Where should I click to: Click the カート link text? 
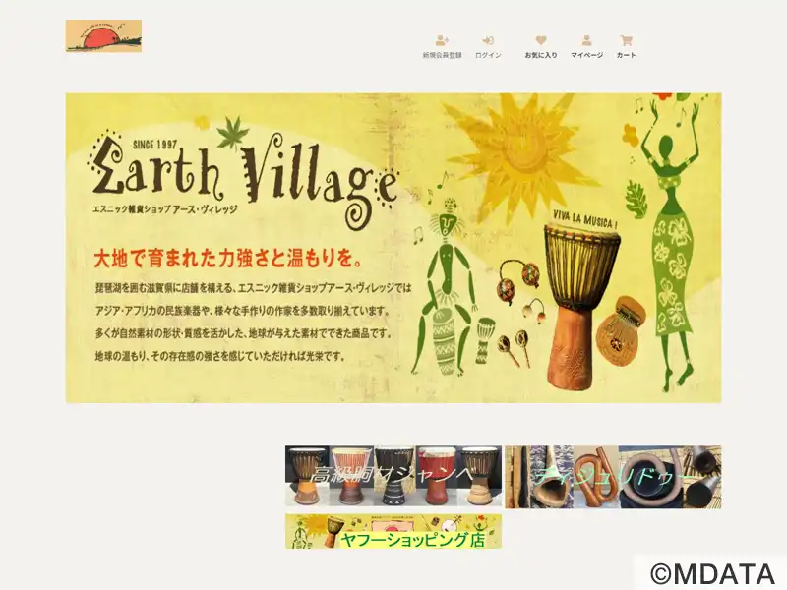tap(626, 55)
